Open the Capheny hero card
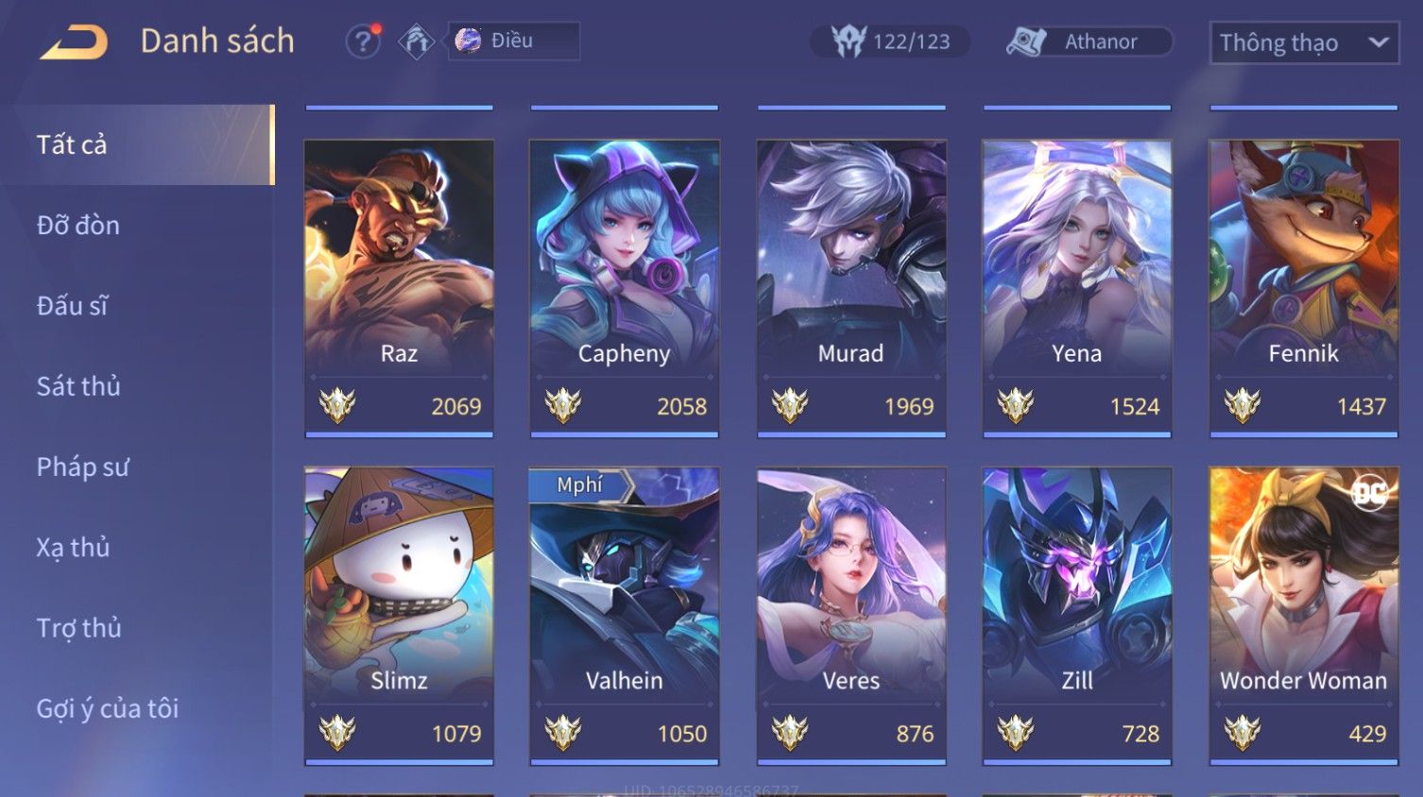The image size is (1423, 797). (x=625, y=289)
